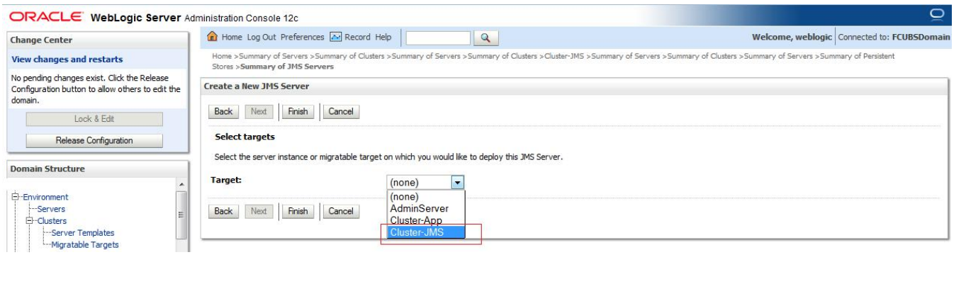Click the Domain Structure scrollbar thumb
966x296 pixels.
click(181, 215)
